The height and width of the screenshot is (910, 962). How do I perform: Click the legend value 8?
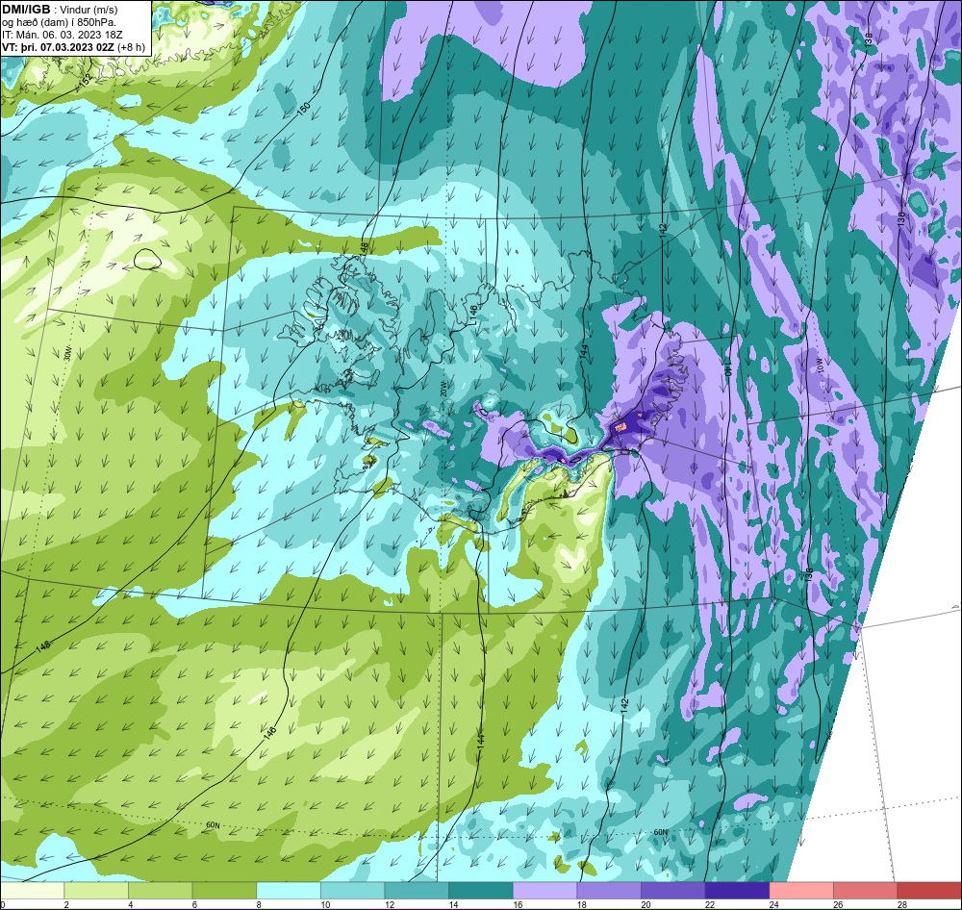(258, 904)
